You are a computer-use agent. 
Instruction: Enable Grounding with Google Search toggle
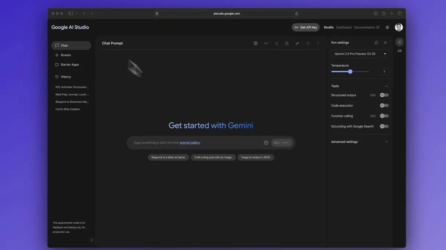point(384,126)
